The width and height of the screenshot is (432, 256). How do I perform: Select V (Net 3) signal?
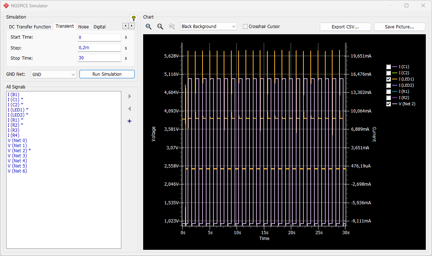17,156
